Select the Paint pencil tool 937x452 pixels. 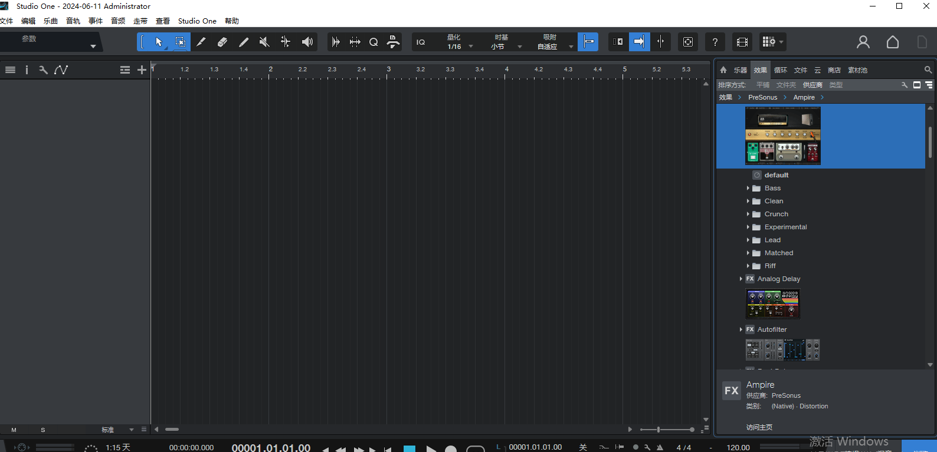(x=244, y=42)
